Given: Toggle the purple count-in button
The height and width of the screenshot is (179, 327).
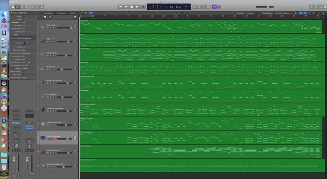Looking at the screenshot, I should (214, 7).
